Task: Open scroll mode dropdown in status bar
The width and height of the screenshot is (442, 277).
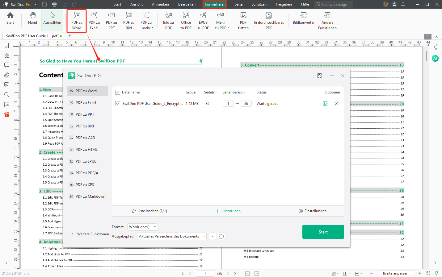Action: (359, 273)
